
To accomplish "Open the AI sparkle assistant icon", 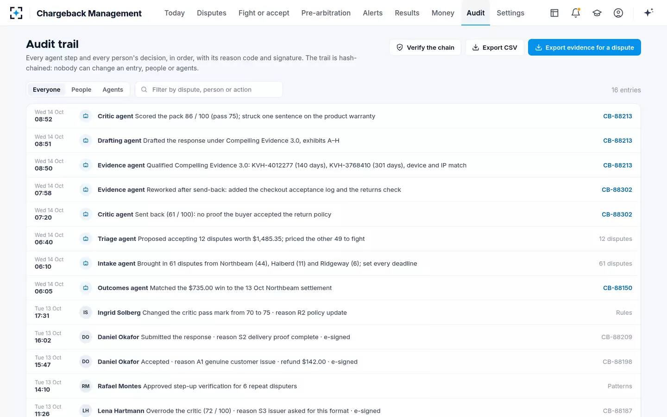I will 648,13.
